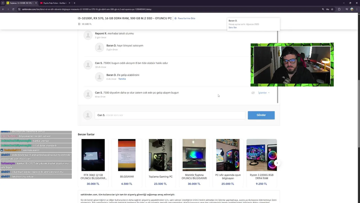This screenshot has height=203, width=360.
Task: Click RTX 3060 12 GB OYUNCU BİLGİSAYAR title
Action: click(93, 177)
